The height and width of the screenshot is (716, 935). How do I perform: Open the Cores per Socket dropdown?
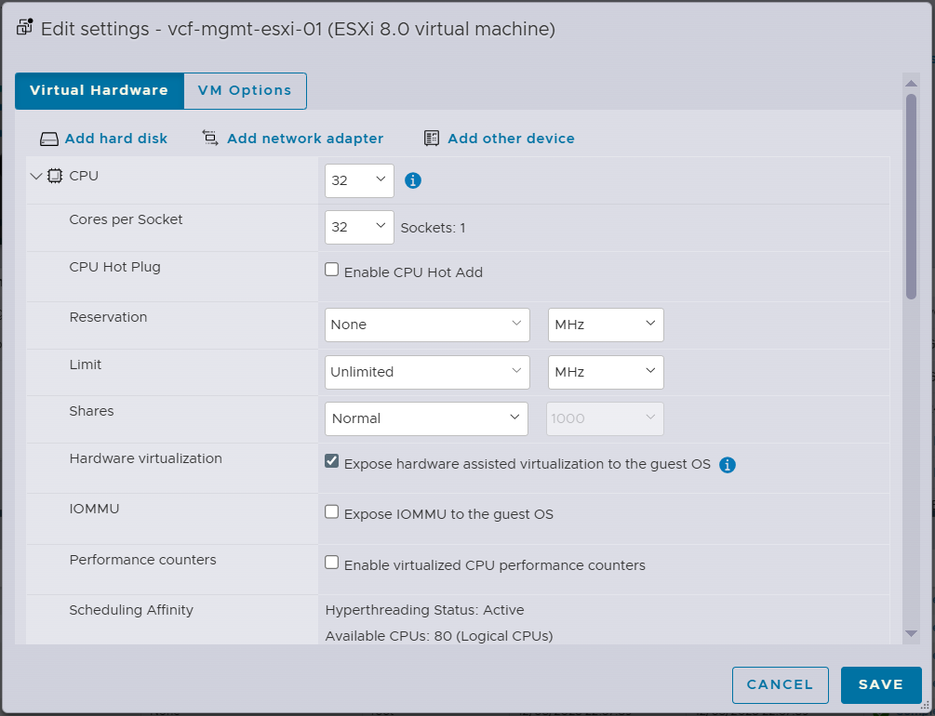359,227
